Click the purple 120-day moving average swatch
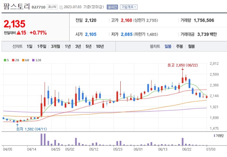227x157 pixels. 33,60
